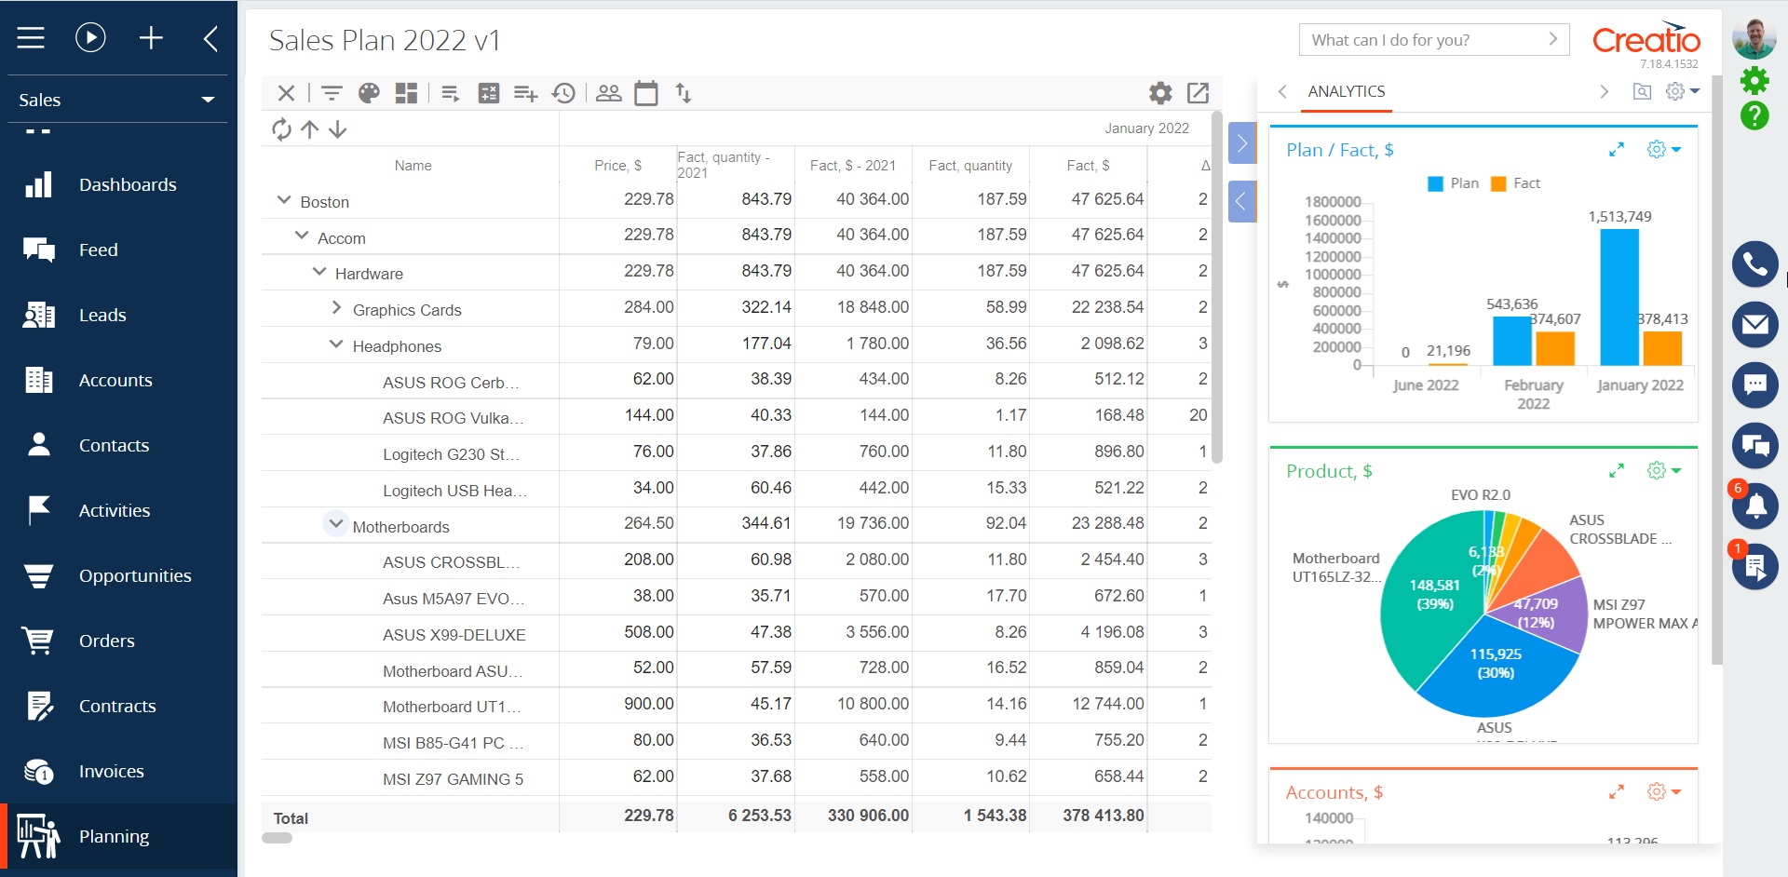The width and height of the screenshot is (1788, 877).
Task: Open the filter options in the planning toolbar
Action: 332,93
